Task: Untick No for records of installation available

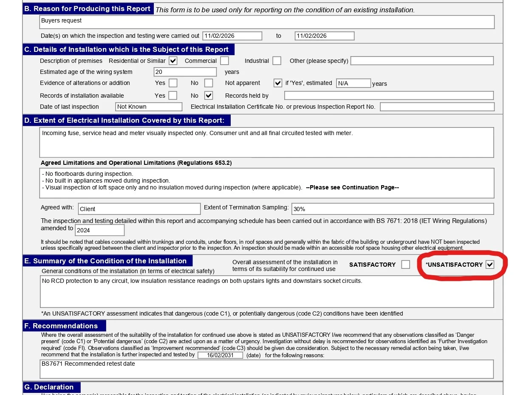Action: pos(208,96)
